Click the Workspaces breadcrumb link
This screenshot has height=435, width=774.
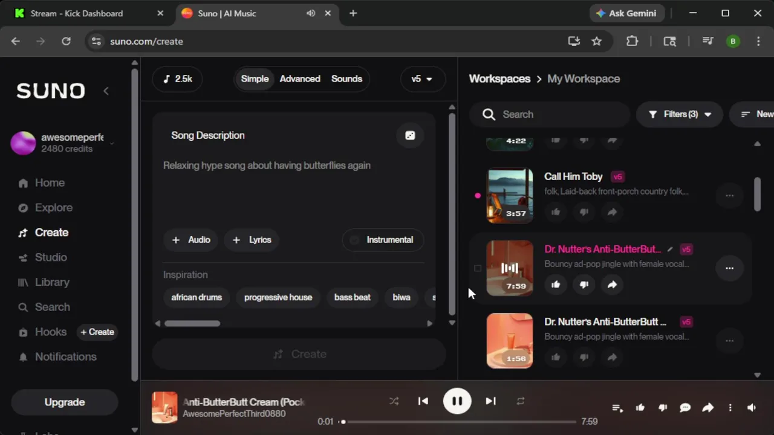499,79
